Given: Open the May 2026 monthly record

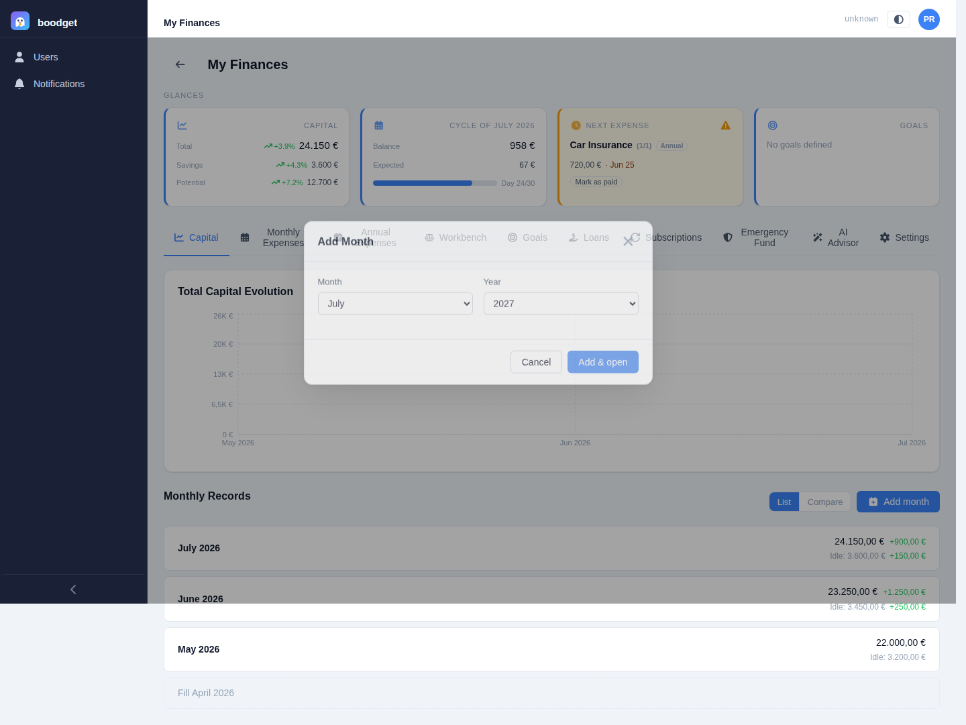Looking at the screenshot, I should [x=551, y=649].
